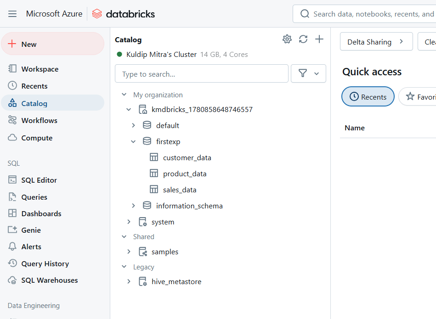The width and height of the screenshot is (436, 319).
Task: Select the Recents quick access tab
Action: (368, 97)
